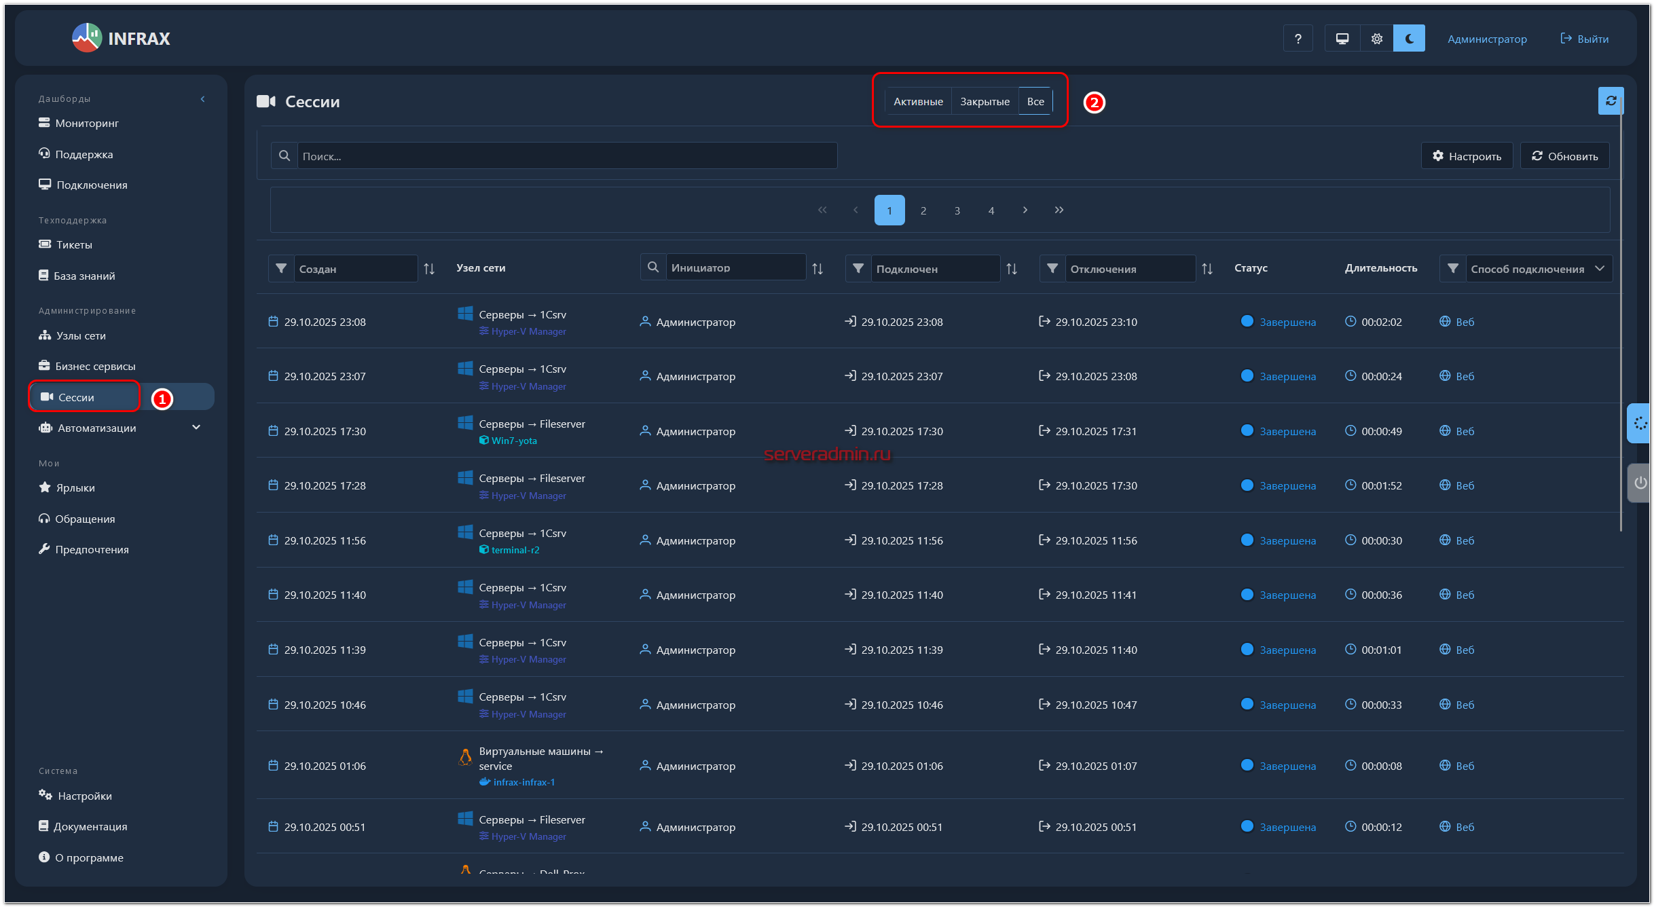
Task: Click the help question mark icon
Action: tap(1298, 39)
